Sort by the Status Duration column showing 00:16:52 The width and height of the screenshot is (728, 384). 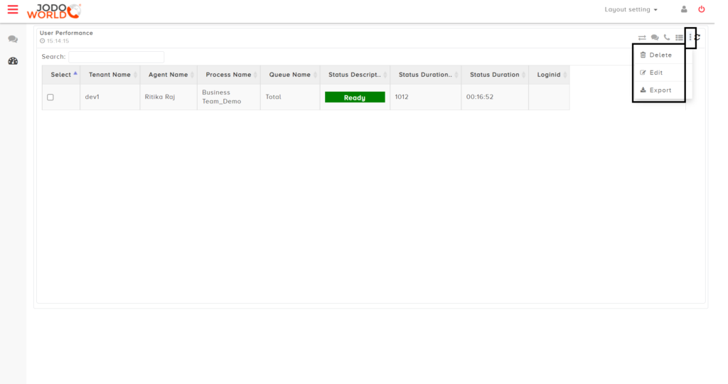tap(495, 75)
